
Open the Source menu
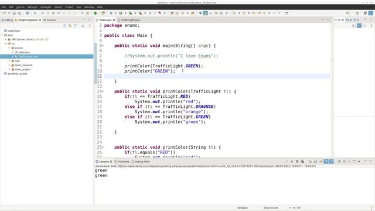pos(21,7)
